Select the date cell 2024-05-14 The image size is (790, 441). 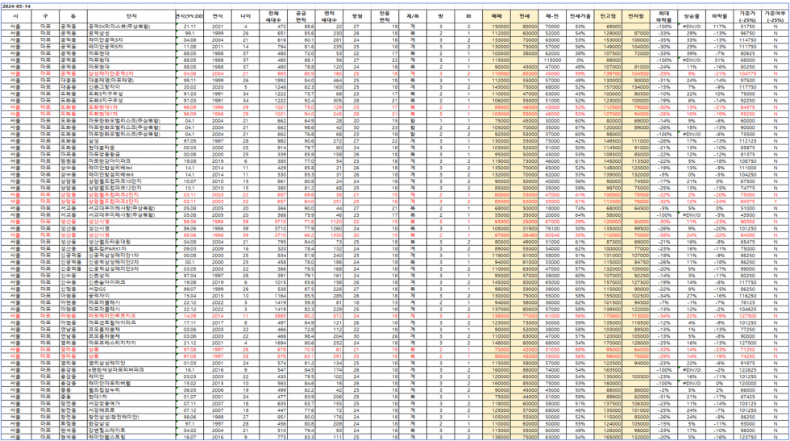pyautogui.click(x=15, y=6)
